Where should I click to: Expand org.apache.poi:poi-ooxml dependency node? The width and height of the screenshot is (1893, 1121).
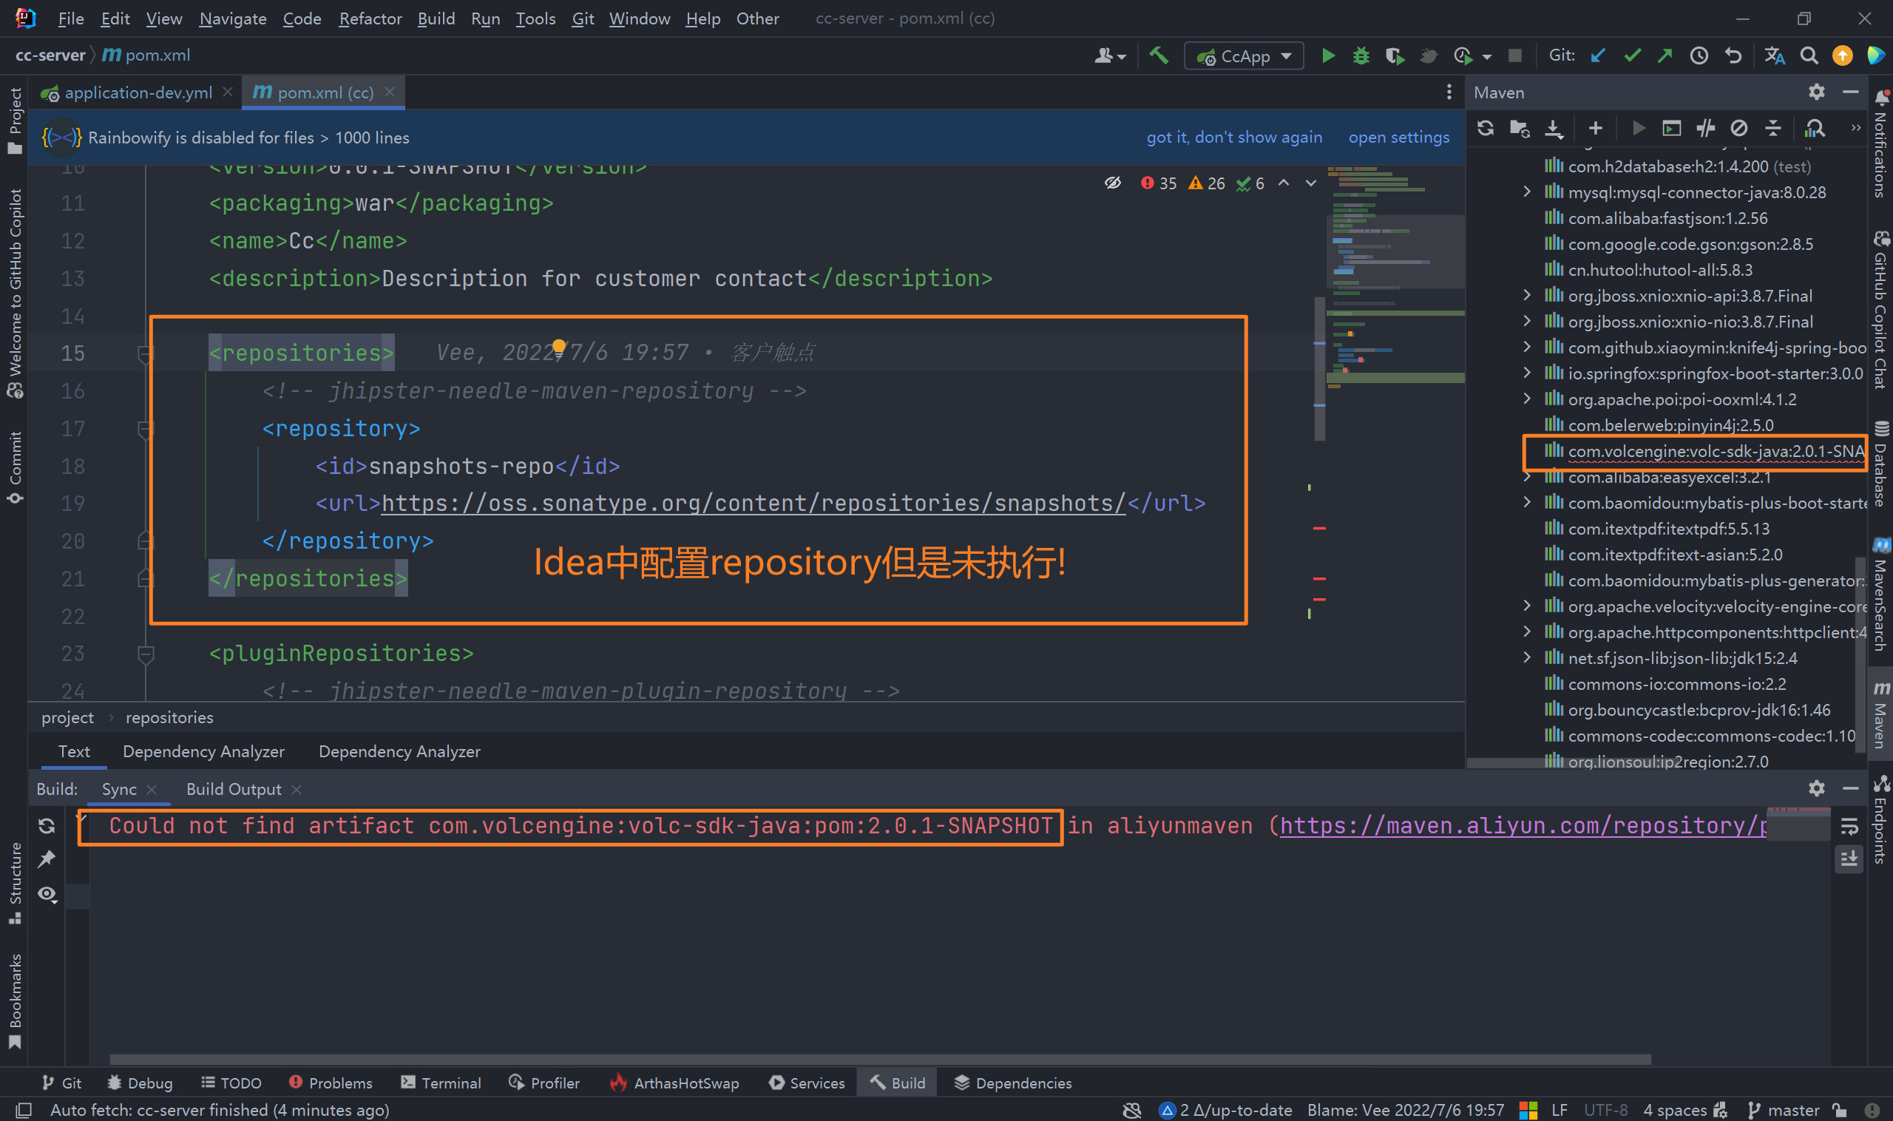(x=1527, y=399)
